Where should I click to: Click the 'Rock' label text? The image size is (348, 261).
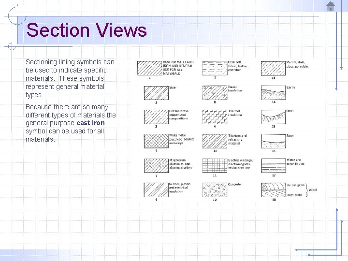coord(290,111)
